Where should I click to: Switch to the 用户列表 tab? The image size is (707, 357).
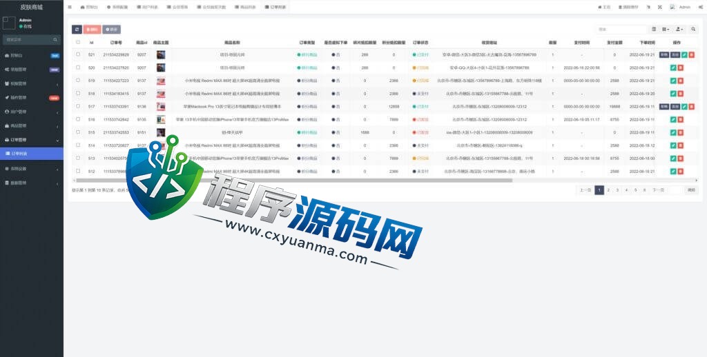coord(147,7)
